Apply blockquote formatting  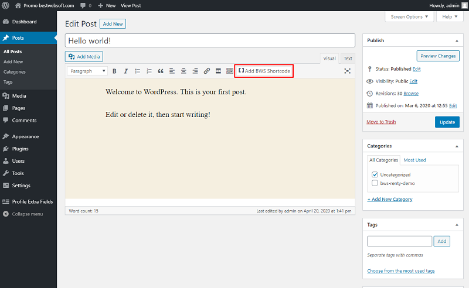(x=161, y=71)
